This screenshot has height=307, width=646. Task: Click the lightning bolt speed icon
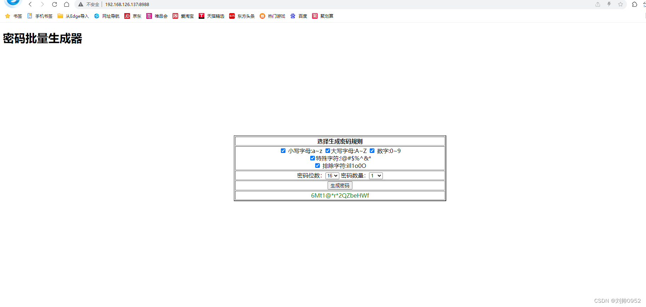[609, 4]
